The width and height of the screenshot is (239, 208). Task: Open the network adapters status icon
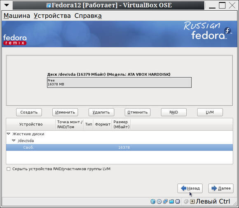click(165, 201)
